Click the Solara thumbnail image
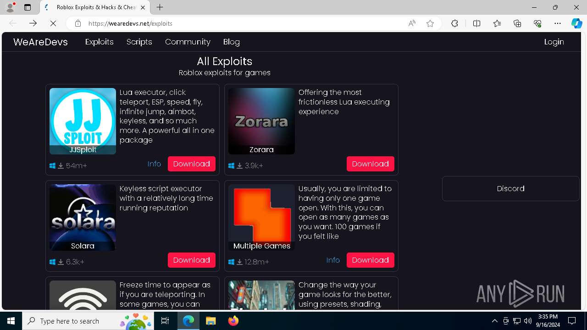The image size is (587, 330). click(83, 217)
